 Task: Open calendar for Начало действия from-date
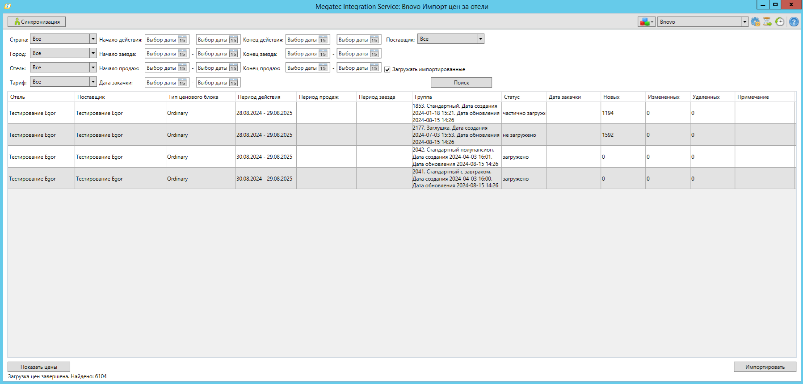182,40
